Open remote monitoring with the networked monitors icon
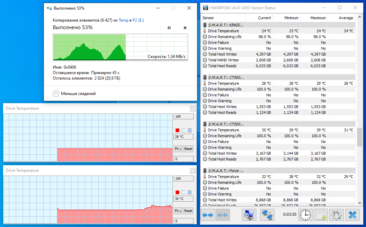 (267, 215)
